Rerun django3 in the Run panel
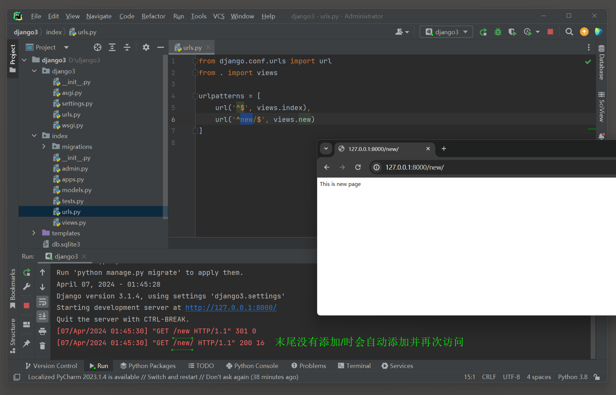The height and width of the screenshot is (395, 616). [x=27, y=272]
